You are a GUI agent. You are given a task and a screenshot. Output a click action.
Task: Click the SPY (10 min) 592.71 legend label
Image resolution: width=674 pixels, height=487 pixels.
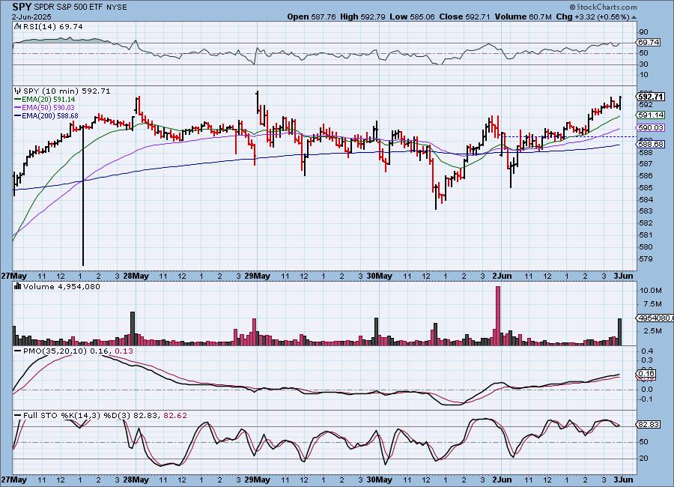(67, 91)
